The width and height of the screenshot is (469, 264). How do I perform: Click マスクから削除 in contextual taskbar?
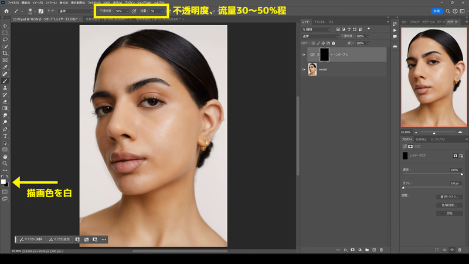coord(32,239)
